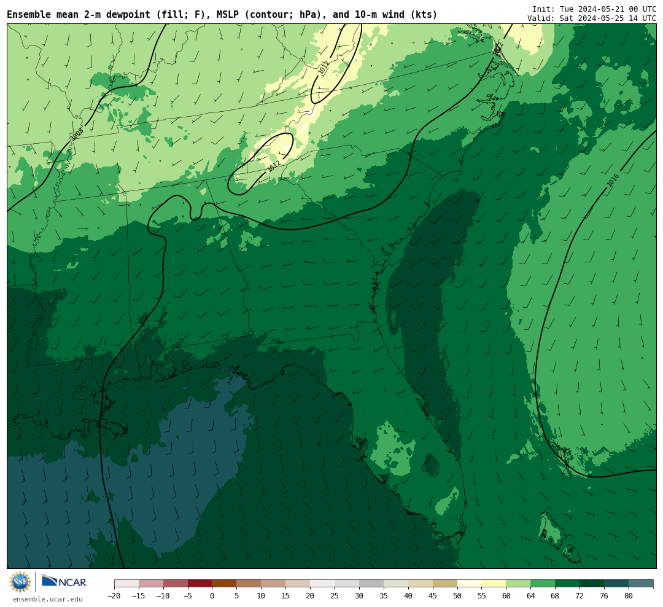Pick the colorbar swatch between 76 and 80
The image size is (663, 607).
click(616, 584)
